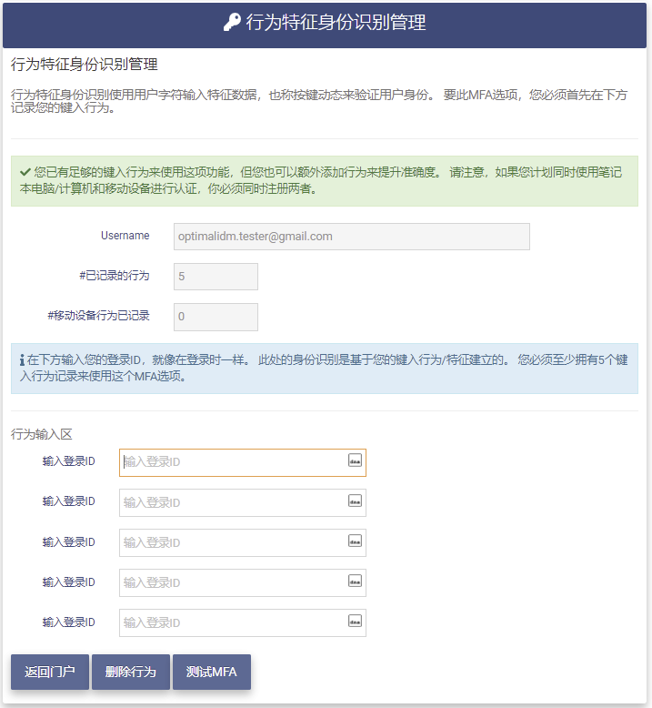This screenshot has height=708, width=652.
Task: Click the dna icon in fourth login ID field
Action: point(356,581)
